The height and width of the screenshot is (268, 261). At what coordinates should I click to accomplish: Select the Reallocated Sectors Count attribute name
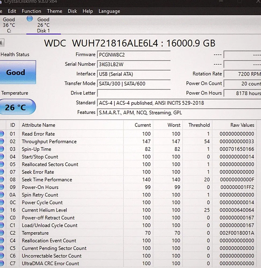click(x=50, y=164)
